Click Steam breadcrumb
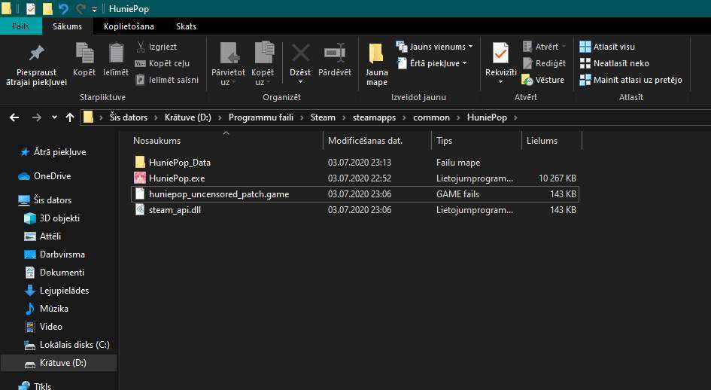This screenshot has height=390, width=711. (x=323, y=117)
